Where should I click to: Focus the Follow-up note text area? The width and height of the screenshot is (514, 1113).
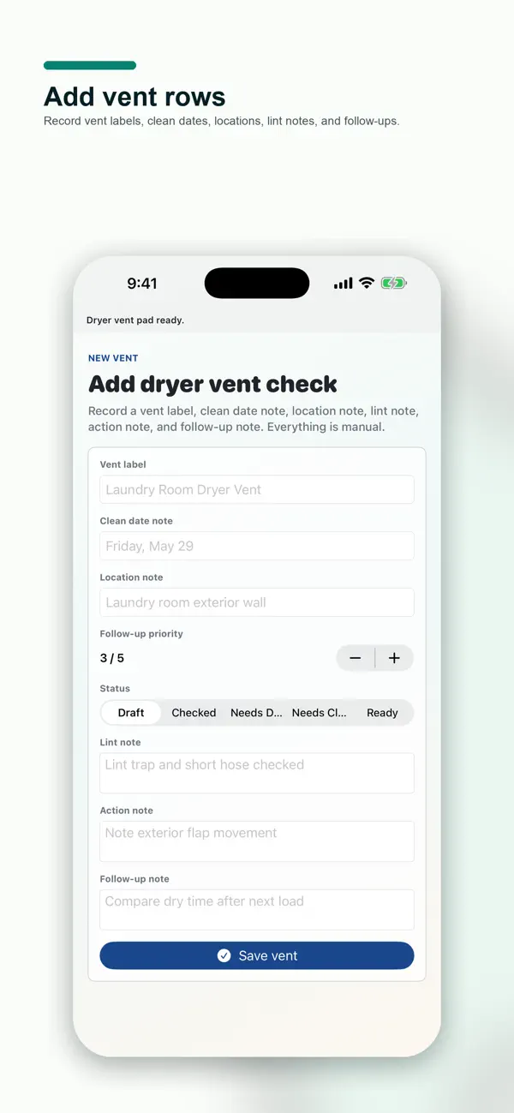(x=257, y=910)
